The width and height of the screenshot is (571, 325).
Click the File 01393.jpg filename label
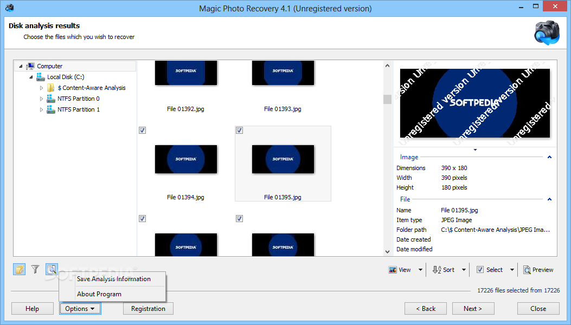[283, 109]
